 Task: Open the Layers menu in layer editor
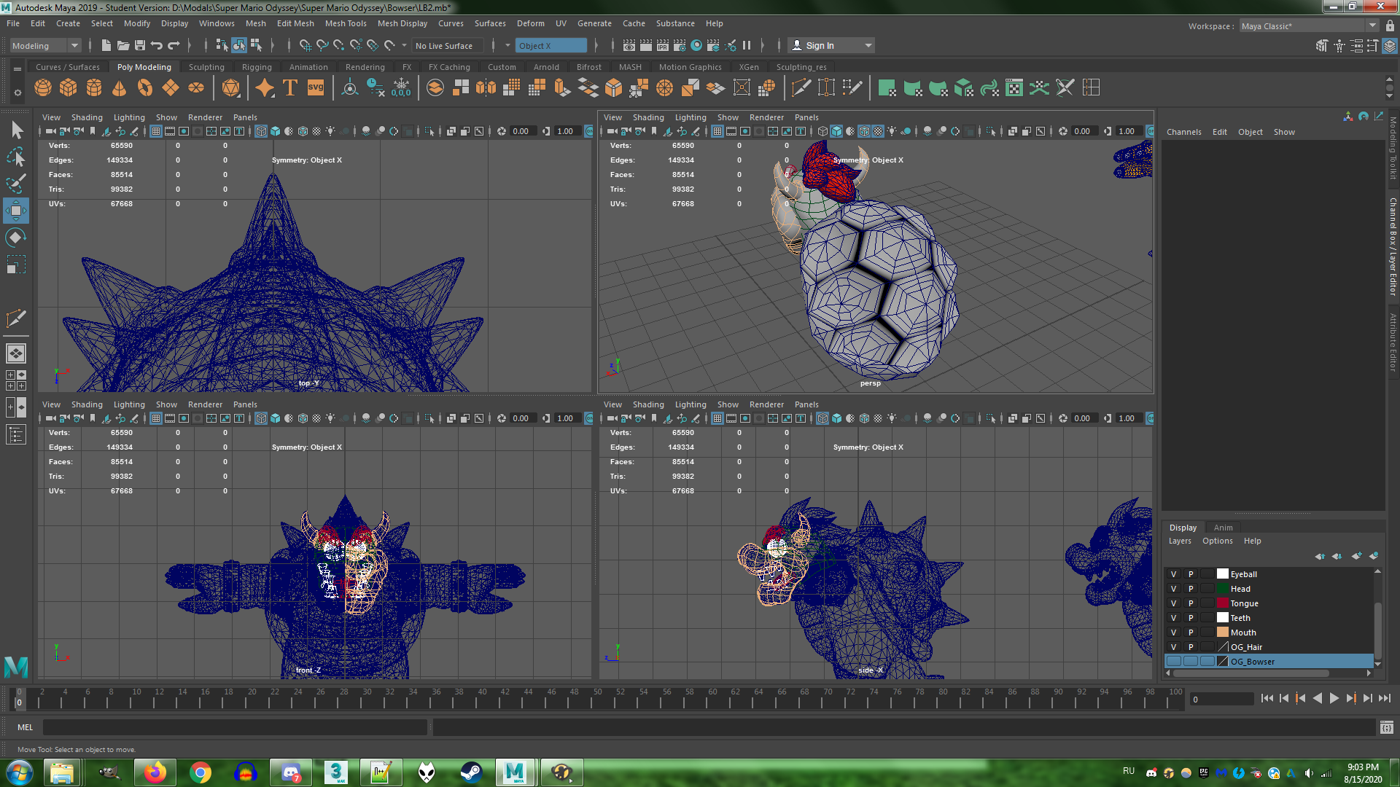1180,541
